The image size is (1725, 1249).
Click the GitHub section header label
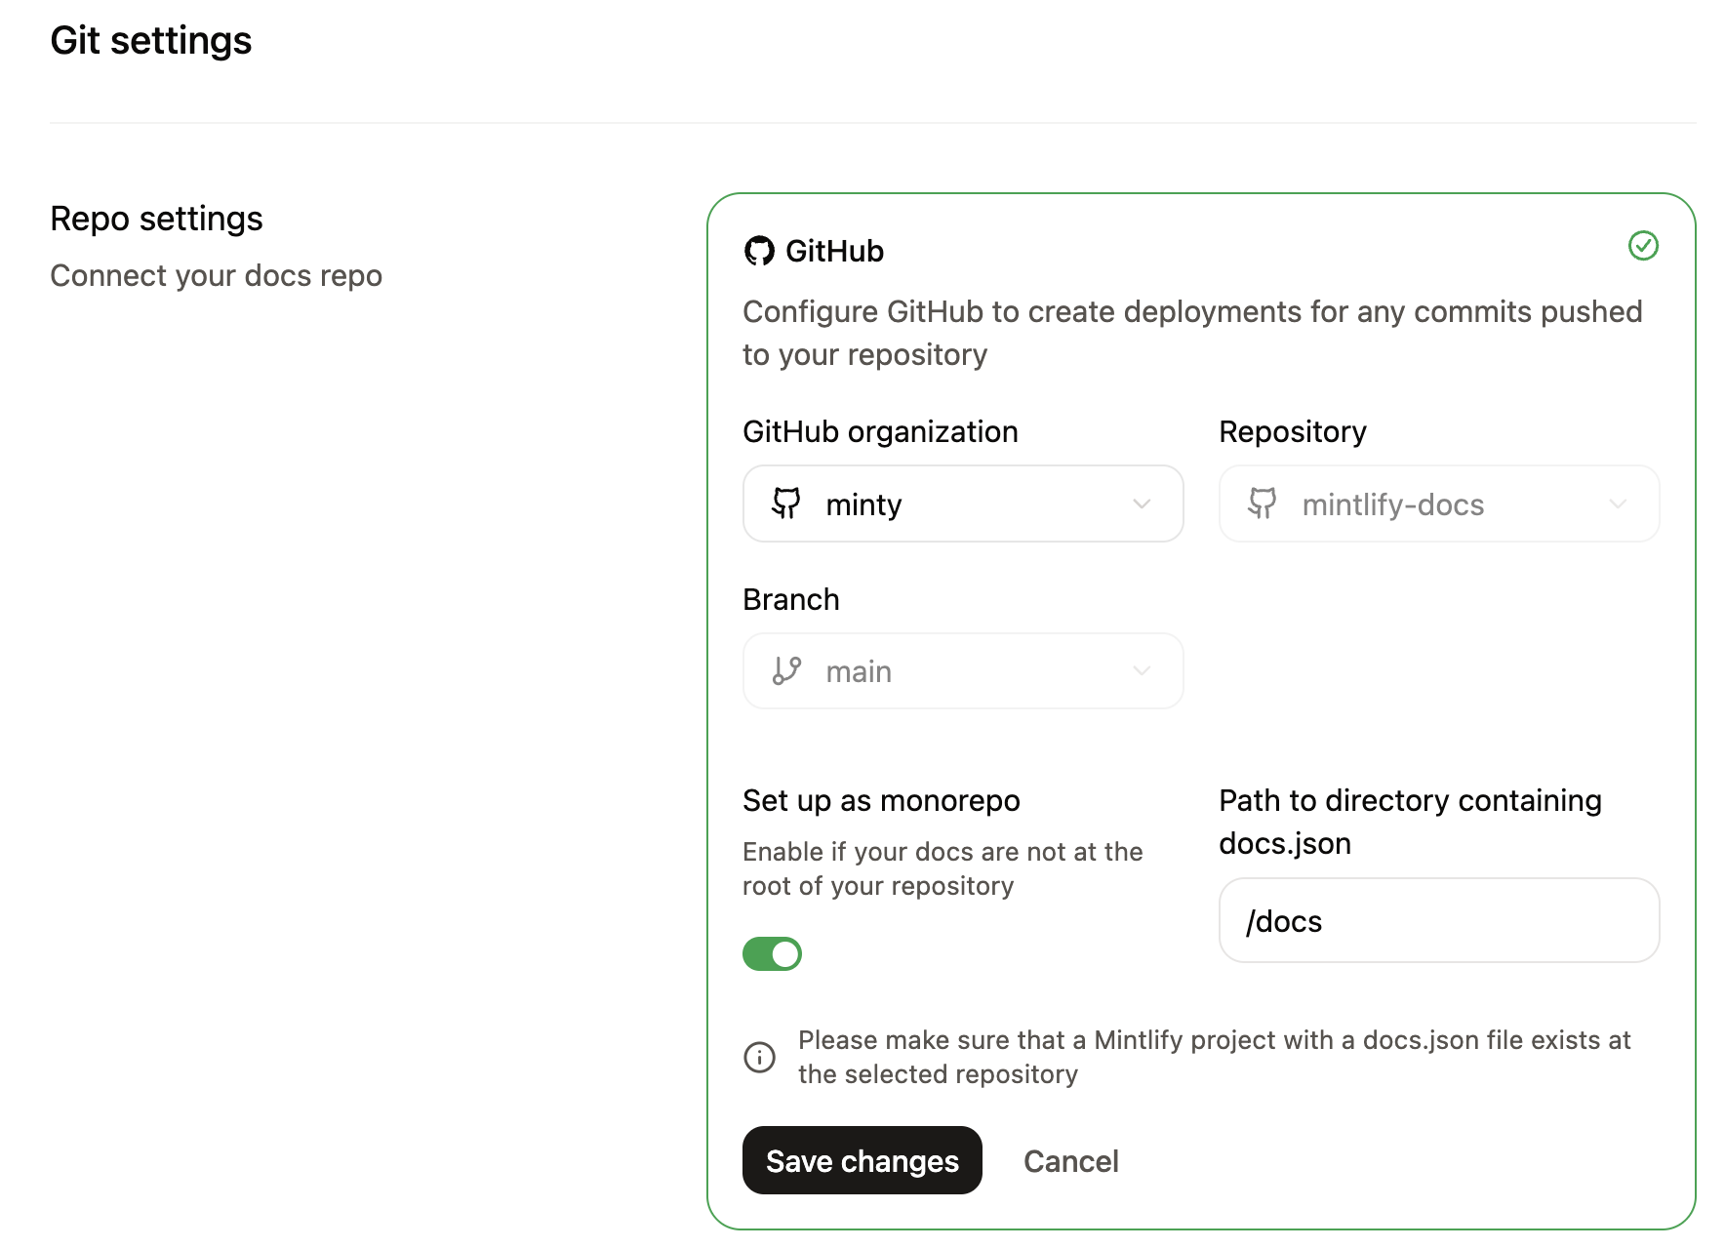pyautogui.click(x=833, y=251)
